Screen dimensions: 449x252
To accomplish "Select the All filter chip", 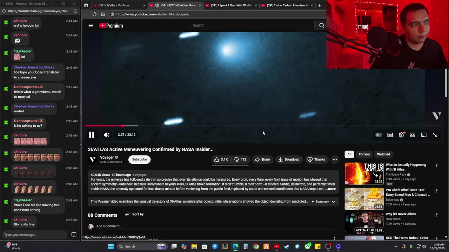I will (x=349, y=154).
